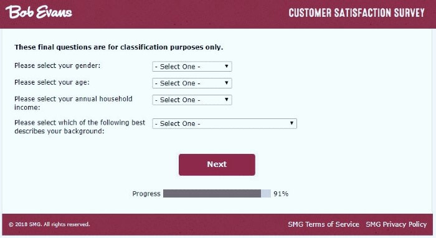The image size is (436, 238).
Task: Click the Bob Evans logo
Action: click(39, 12)
